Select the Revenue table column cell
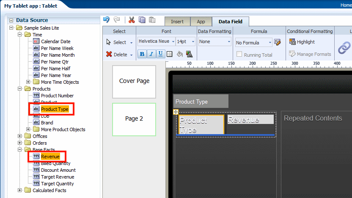 tap(250, 119)
